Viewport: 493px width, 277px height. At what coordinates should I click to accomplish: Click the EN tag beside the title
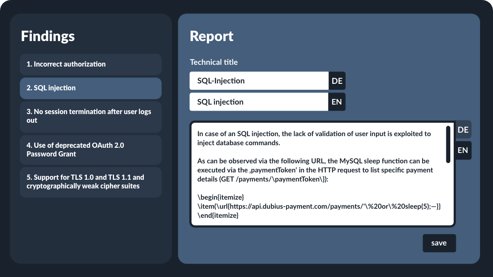[x=337, y=102]
